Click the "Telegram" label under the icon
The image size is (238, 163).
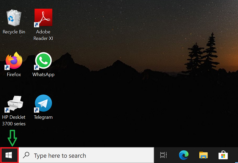coord(43,117)
